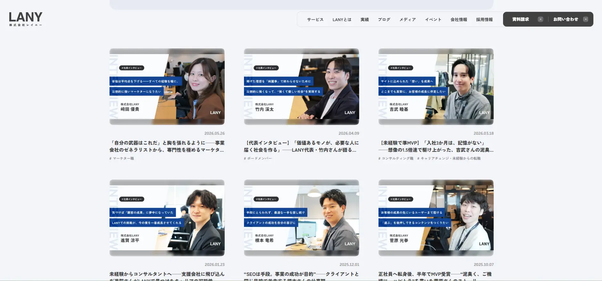Open the イベント navigation item
This screenshot has width=602, height=281.
click(433, 20)
